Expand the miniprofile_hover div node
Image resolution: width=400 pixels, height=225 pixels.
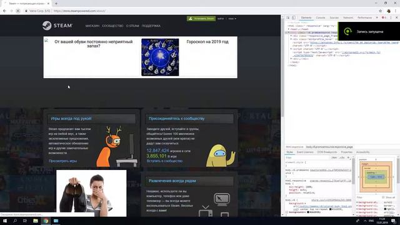click(x=291, y=39)
